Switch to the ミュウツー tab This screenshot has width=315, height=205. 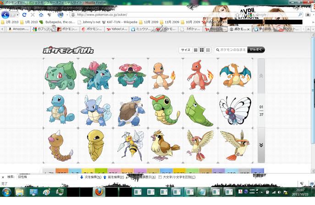tap(142, 29)
